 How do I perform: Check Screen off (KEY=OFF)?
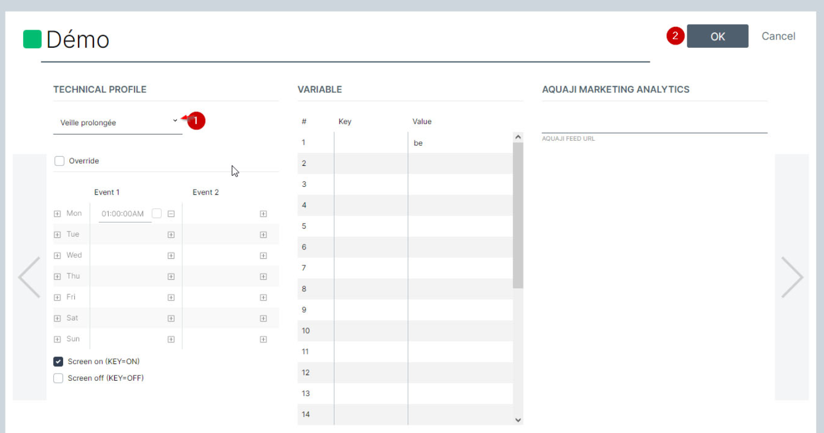pos(58,378)
